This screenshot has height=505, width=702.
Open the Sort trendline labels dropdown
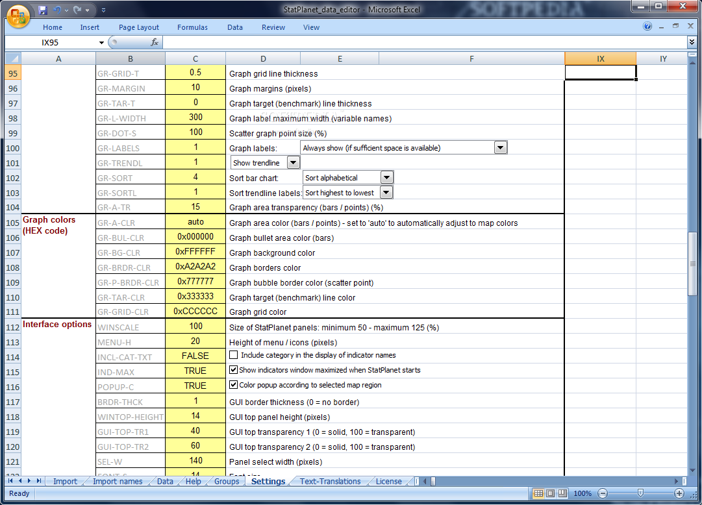pyautogui.click(x=386, y=193)
